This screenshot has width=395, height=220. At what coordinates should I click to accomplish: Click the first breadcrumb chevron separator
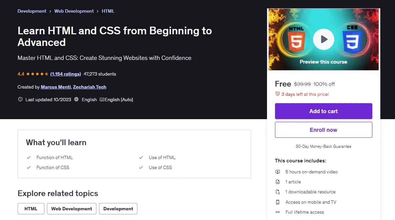[50, 11]
